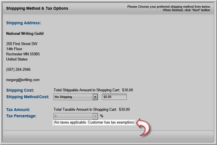The width and height of the screenshot is (217, 145).
Task: Open the Tax Percentage dropdown arrow
Action: pos(95,116)
